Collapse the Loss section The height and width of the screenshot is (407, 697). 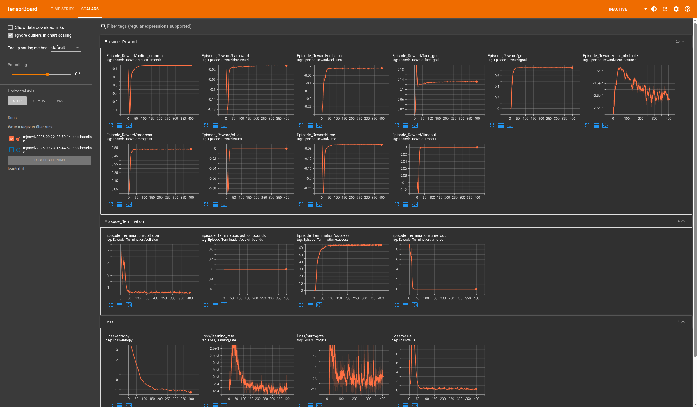(x=683, y=322)
